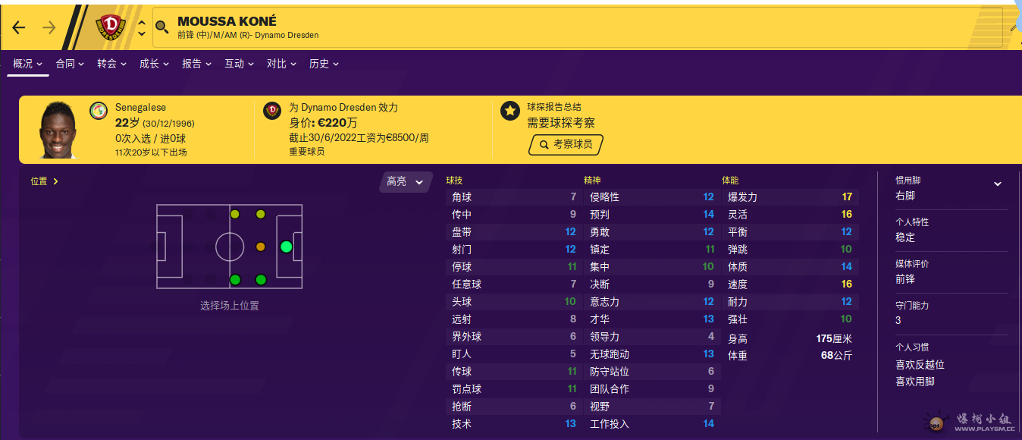Click the back arrow in the top bar
The height and width of the screenshot is (440, 1022).
[19, 28]
